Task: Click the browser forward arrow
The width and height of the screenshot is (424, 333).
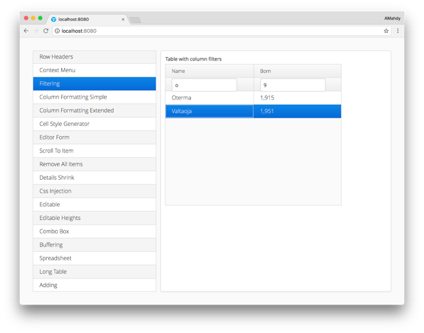Action: tap(36, 31)
